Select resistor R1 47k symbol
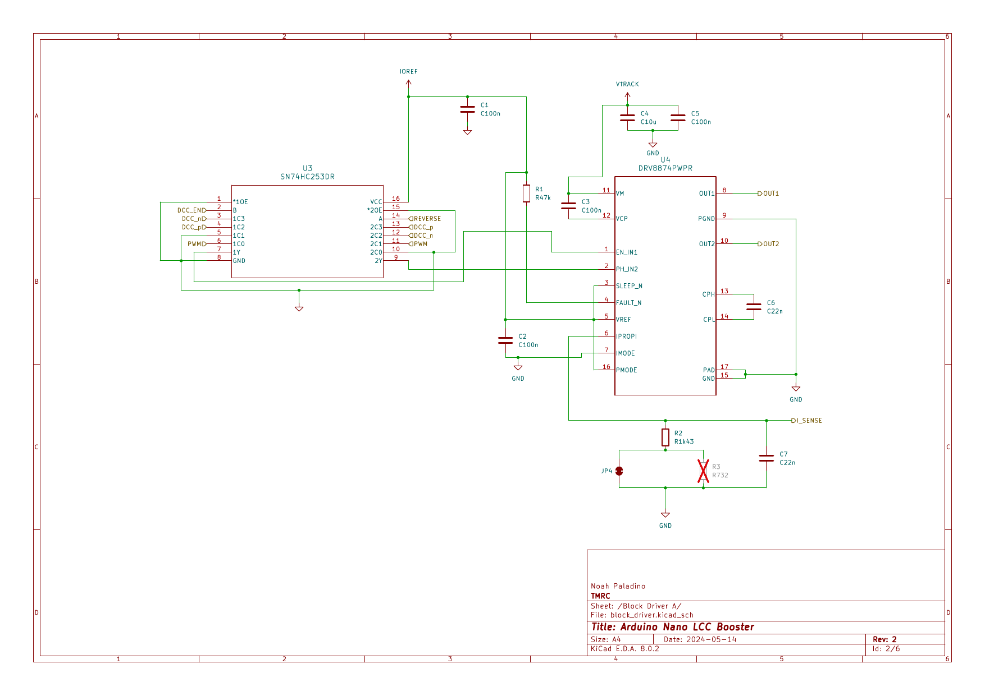Screen dimensions: 985x696 coord(526,193)
